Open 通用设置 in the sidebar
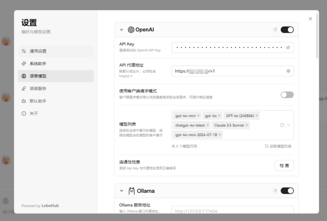This screenshot has height=221, width=327. [x=56, y=51]
